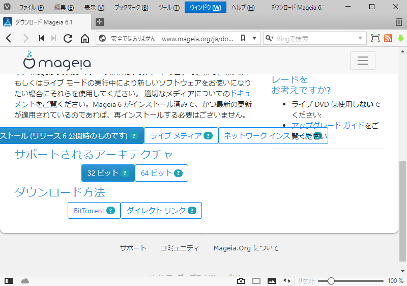Select the 32 ビット architecture button
407x286 pixels.
click(108, 173)
